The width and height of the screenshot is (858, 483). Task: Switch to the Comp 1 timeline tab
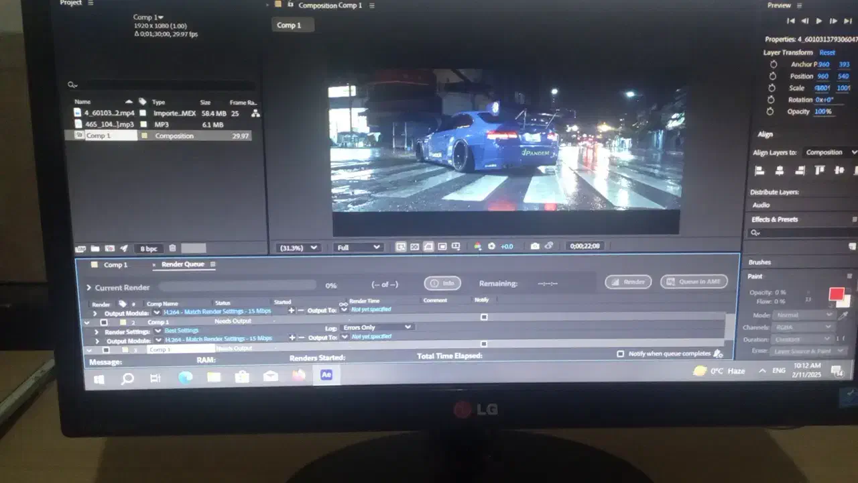point(115,265)
